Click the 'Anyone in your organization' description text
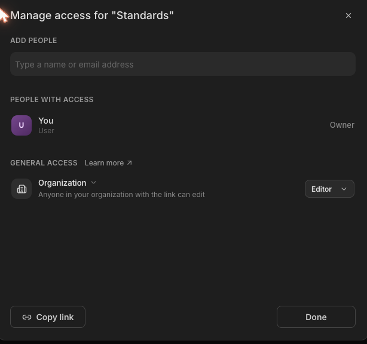Screen dimensions: 367x344 (121, 195)
